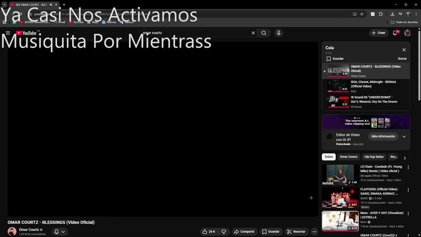Select the Hip hop latino filter chip
The image size is (421, 237).
coord(374,157)
